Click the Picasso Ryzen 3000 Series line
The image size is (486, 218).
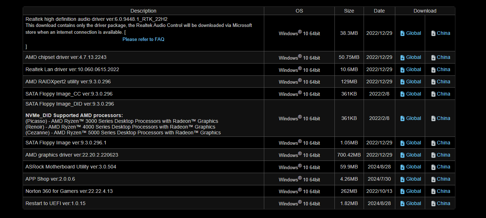(122, 121)
